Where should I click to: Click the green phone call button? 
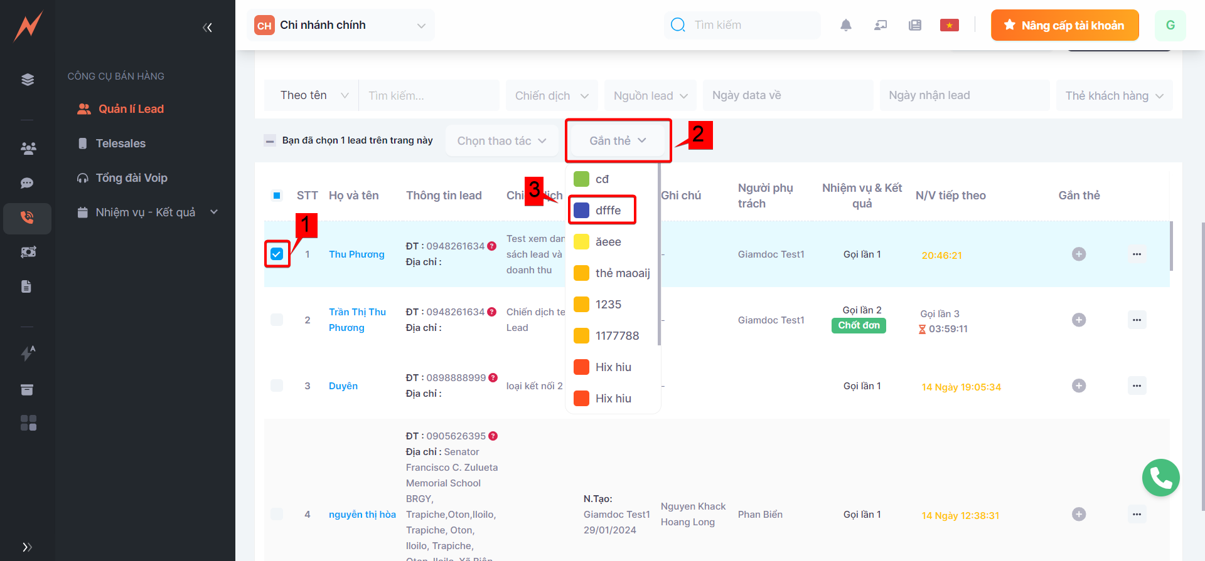pos(1160,478)
